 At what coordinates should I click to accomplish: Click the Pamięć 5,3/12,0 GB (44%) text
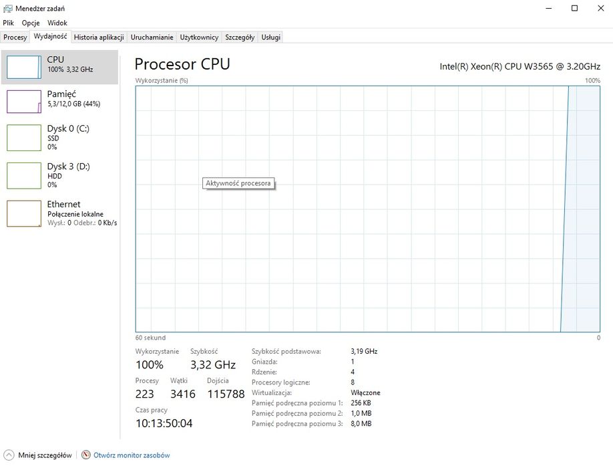point(74,104)
